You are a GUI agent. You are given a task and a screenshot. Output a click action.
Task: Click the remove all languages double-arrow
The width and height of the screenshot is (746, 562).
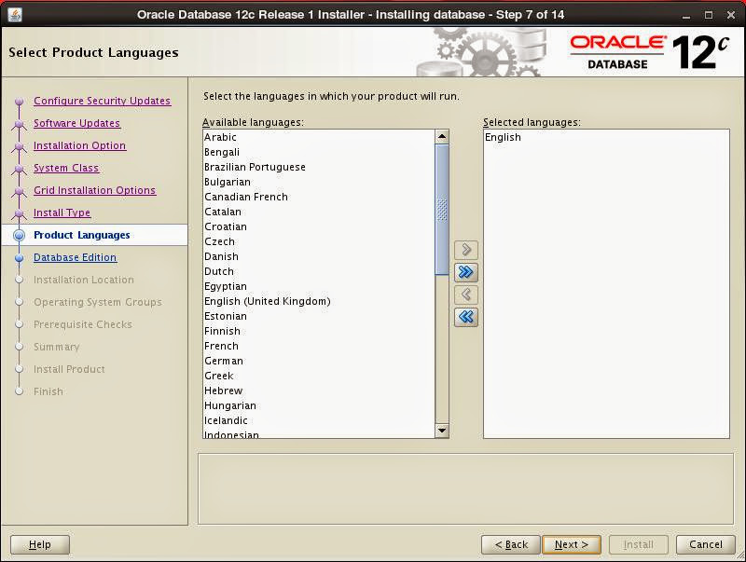(x=465, y=317)
